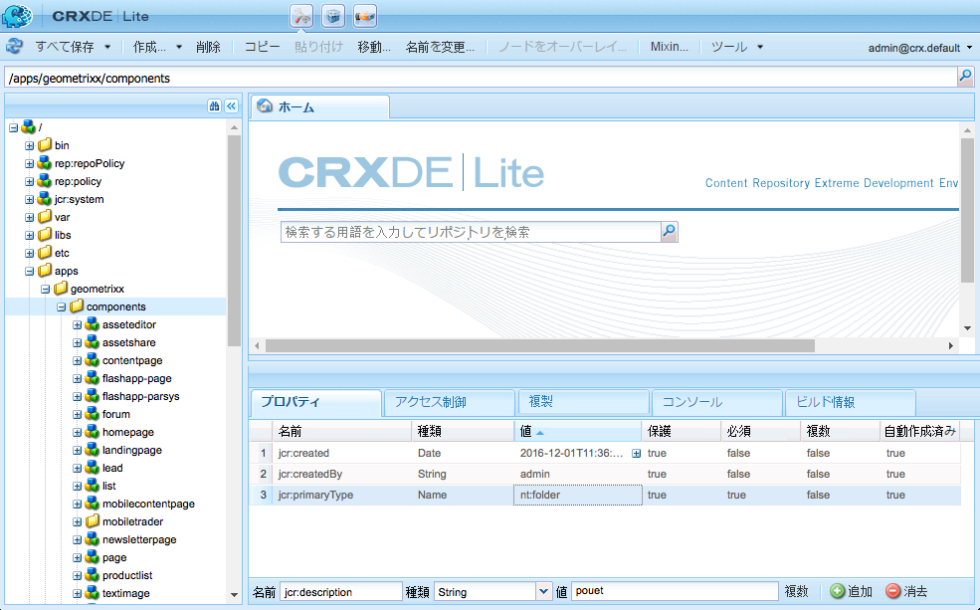Click the 値 field containing pouet
This screenshot has height=610, width=980.
pyautogui.click(x=674, y=591)
